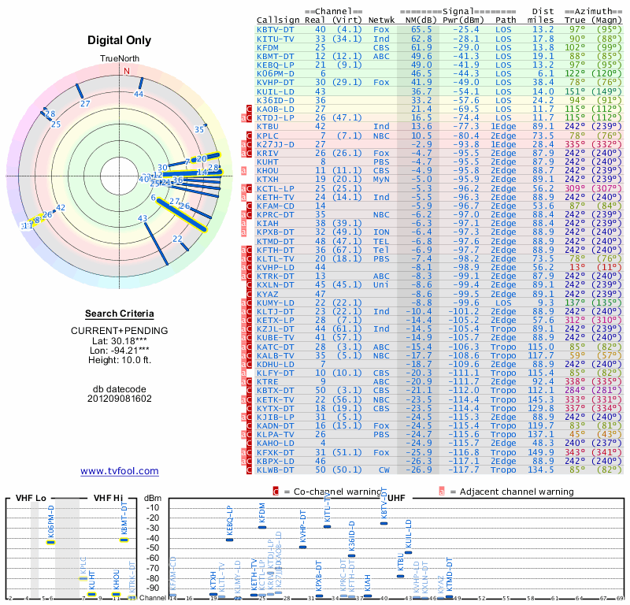Click the 'Lat: 30.18***' text
630x605 pixels.
120,341
